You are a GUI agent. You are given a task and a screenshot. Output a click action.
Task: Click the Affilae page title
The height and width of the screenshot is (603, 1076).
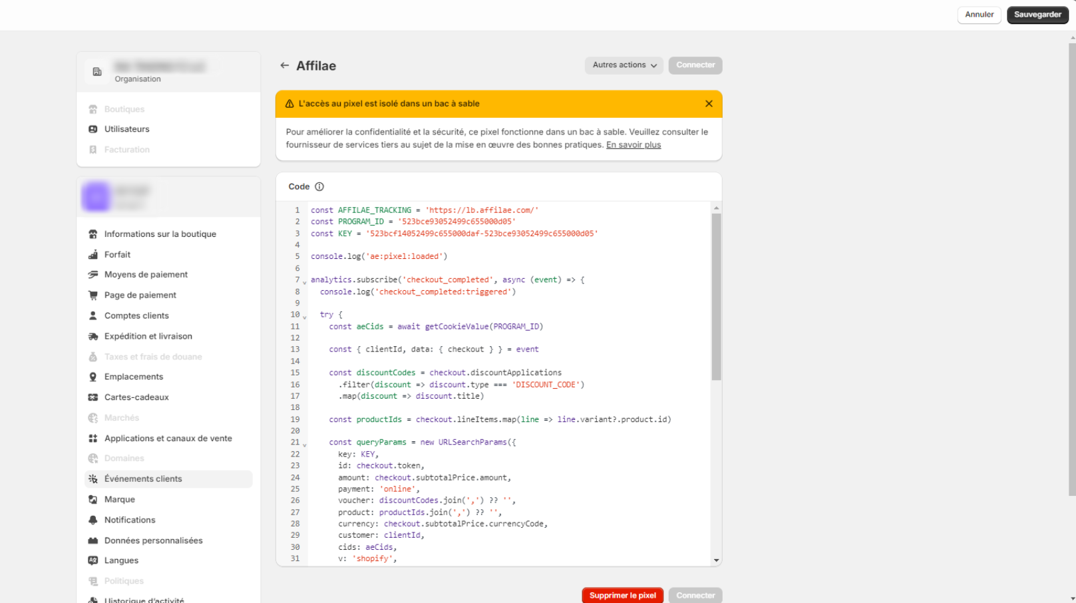click(x=316, y=66)
